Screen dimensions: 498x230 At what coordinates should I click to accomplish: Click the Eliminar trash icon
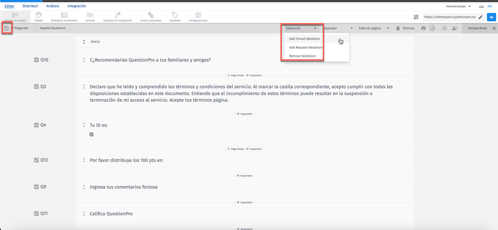398,28
